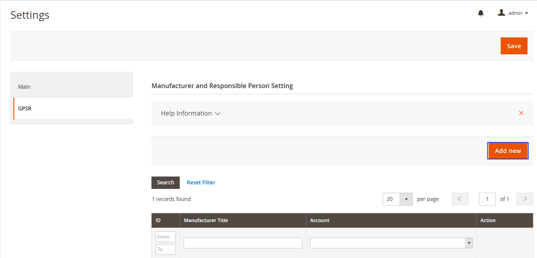This screenshot has width=537, height=258.
Task: Expand the Help Information section
Action: 190,113
